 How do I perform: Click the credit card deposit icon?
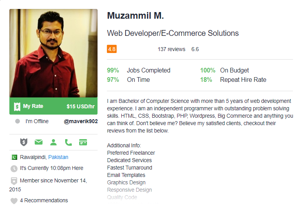(x=83, y=142)
